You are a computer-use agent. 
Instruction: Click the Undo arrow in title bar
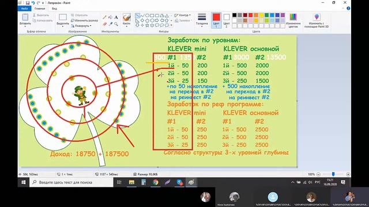pyautogui.click(x=33, y=3)
